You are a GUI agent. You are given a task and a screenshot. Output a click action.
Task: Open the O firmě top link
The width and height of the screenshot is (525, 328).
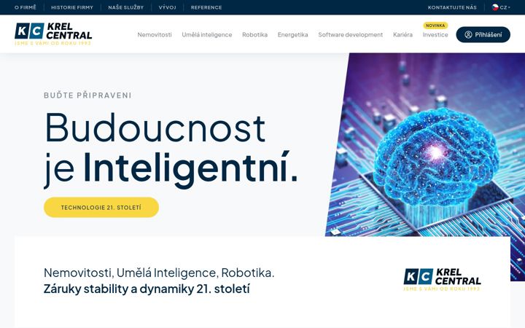click(26, 7)
